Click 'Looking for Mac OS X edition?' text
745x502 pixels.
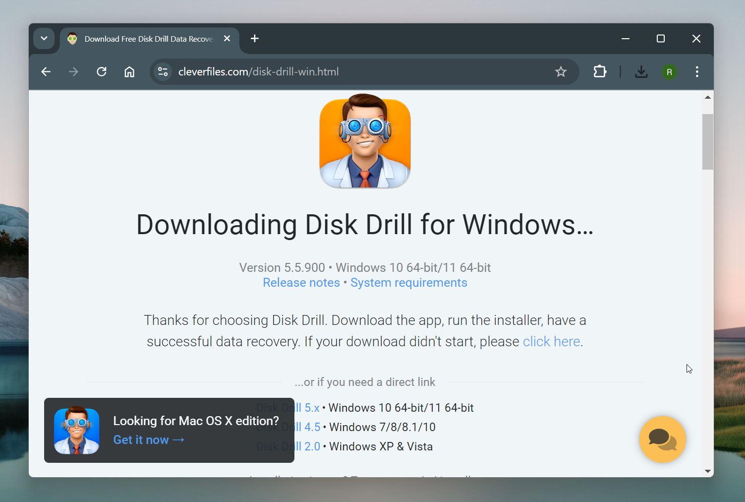tap(196, 421)
